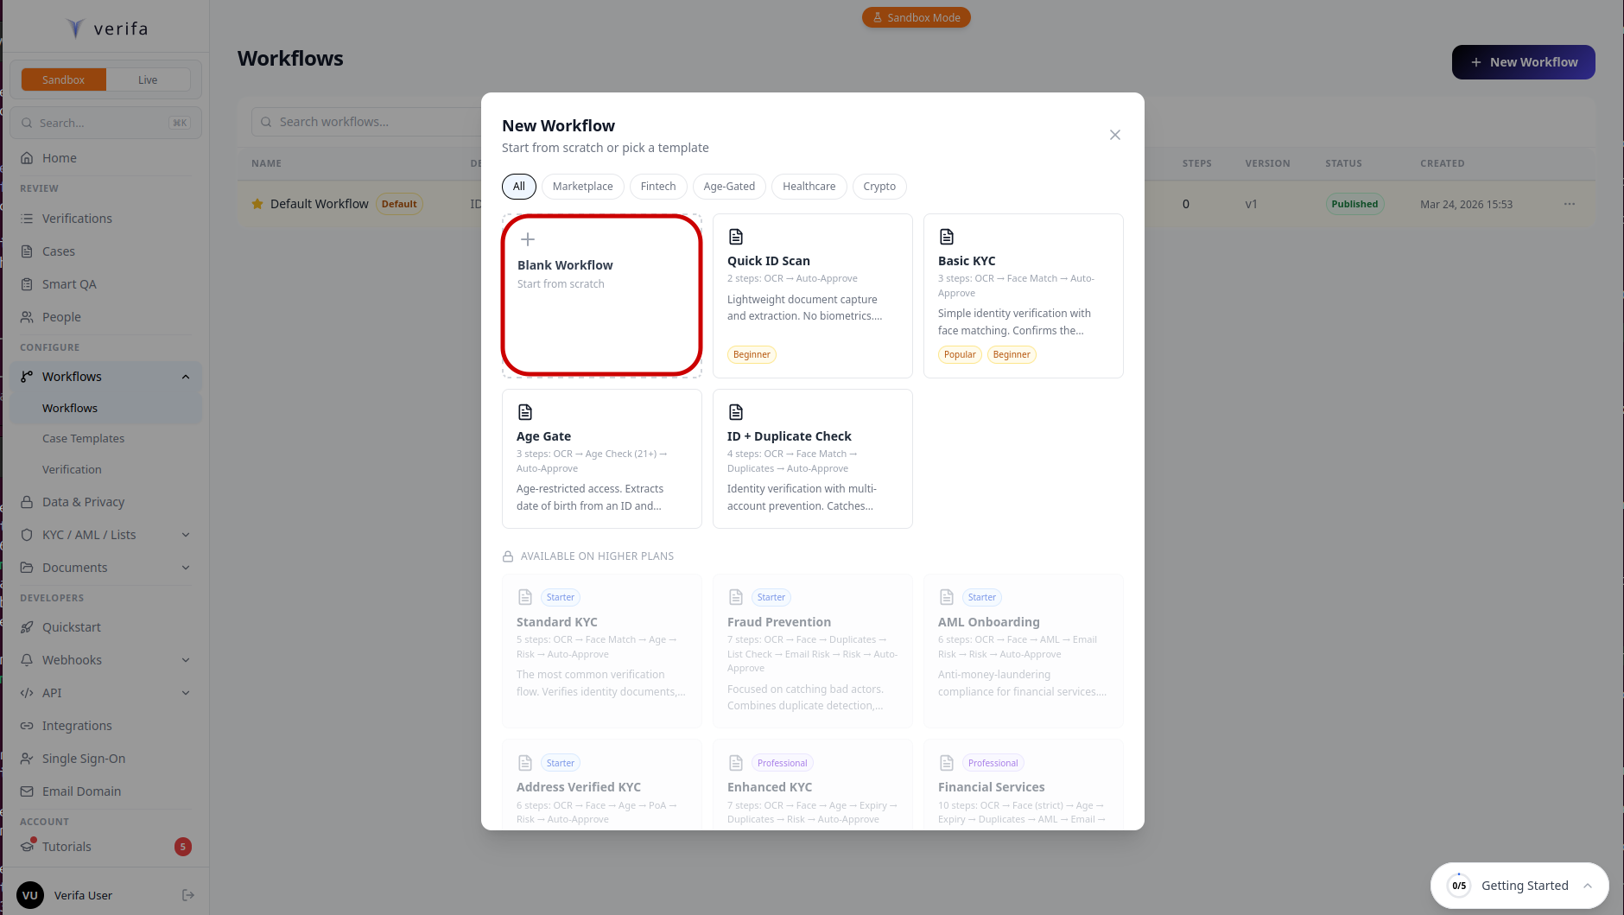This screenshot has height=915, width=1624.
Task: Click the People sidebar icon
Action: pyautogui.click(x=27, y=316)
